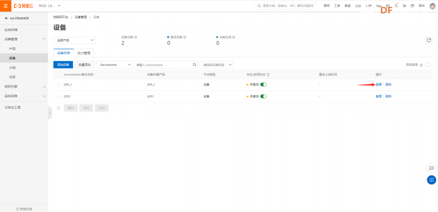
Task: Click the disabled 删除 batch button
Action: pos(71,108)
